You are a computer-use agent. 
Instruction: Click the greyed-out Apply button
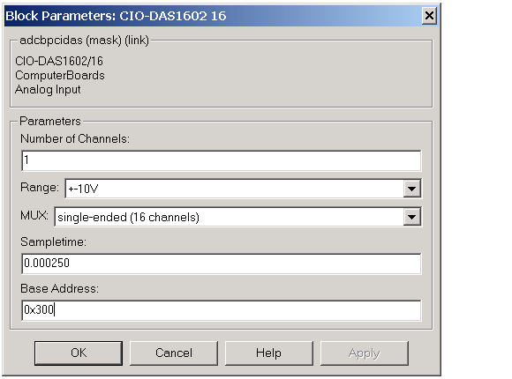[364, 353]
